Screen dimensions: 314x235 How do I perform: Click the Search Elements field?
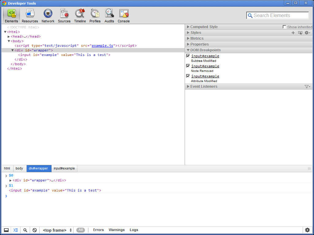point(278,15)
